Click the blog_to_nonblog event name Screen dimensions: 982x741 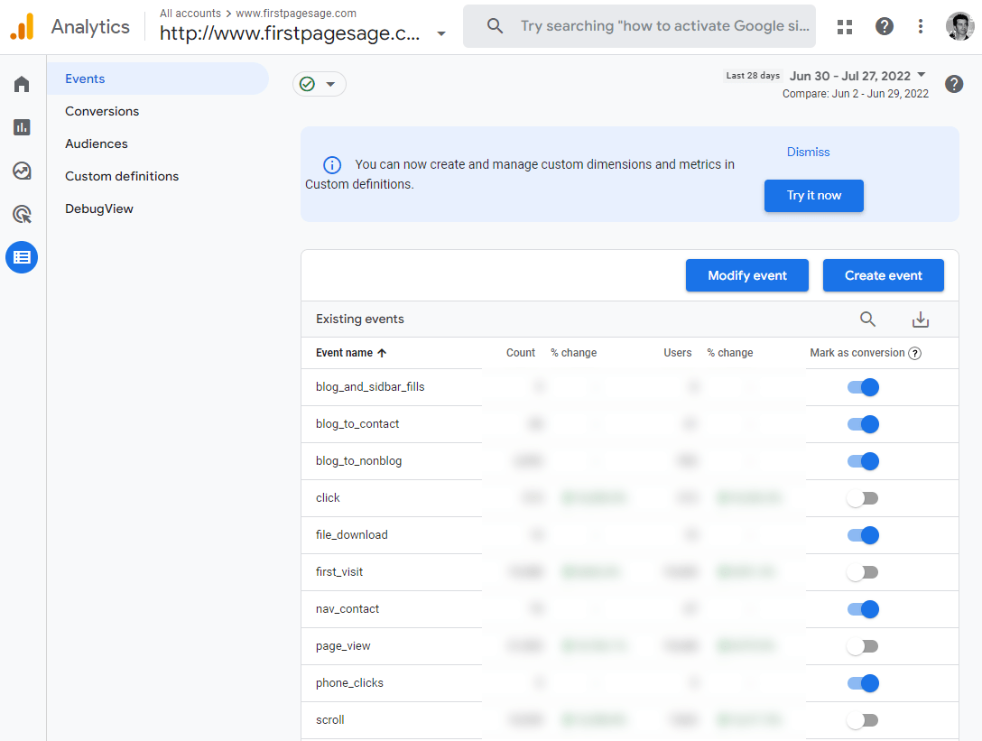(359, 461)
